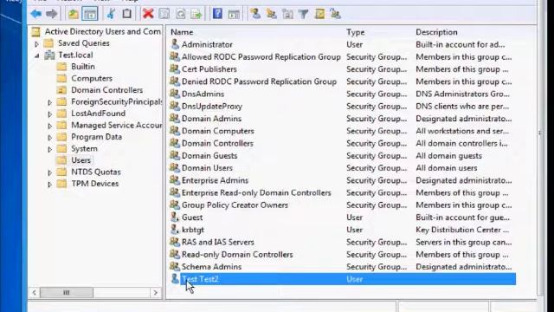The image size is (554, 312).
Task: Click the Export List icon
Action: tap(196, 14)
